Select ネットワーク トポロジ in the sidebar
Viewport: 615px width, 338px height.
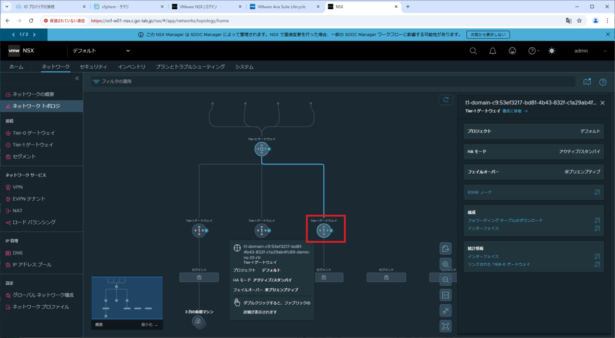[x=41, y=106]
